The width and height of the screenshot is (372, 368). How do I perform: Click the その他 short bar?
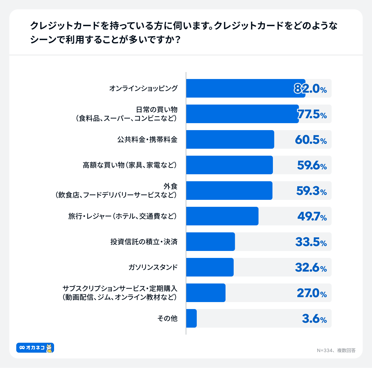tap(192, 318)
